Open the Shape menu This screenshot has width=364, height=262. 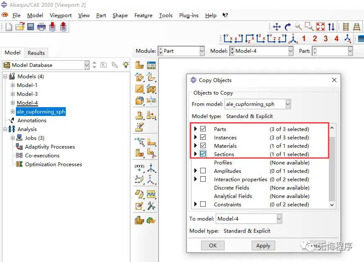tap(120, 15)
